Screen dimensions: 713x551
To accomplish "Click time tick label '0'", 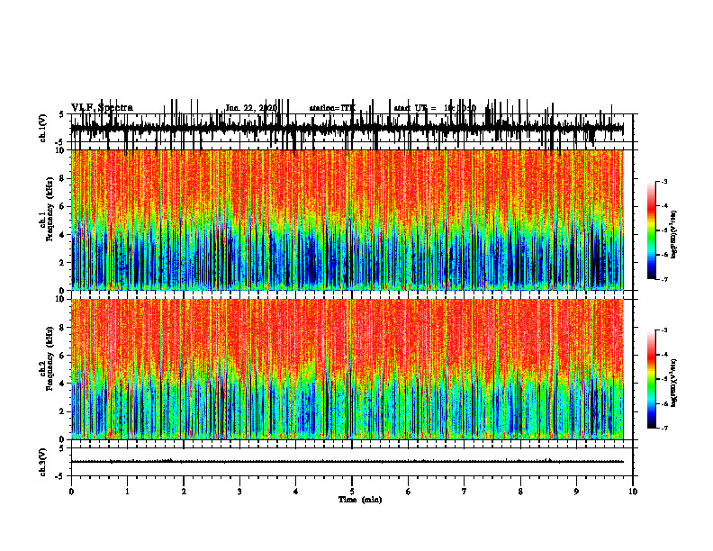I will pos(71,492).
